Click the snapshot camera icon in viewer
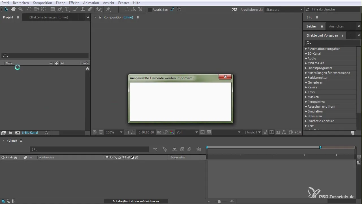Viewport: 362px width, 204px height. point(159,132)
